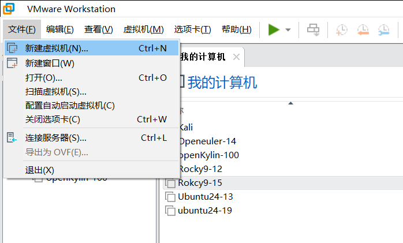Select the openKylin-100 virtual machine row
403x243 pixels.
tap(291, 155)
